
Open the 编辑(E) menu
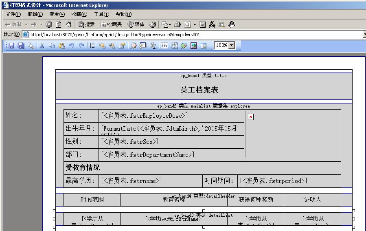(35, 14)
